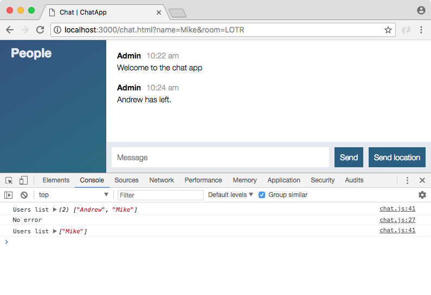Viewport: 431px width, 295px height.
Task: Open console settings gear
Action: [422, 195]
